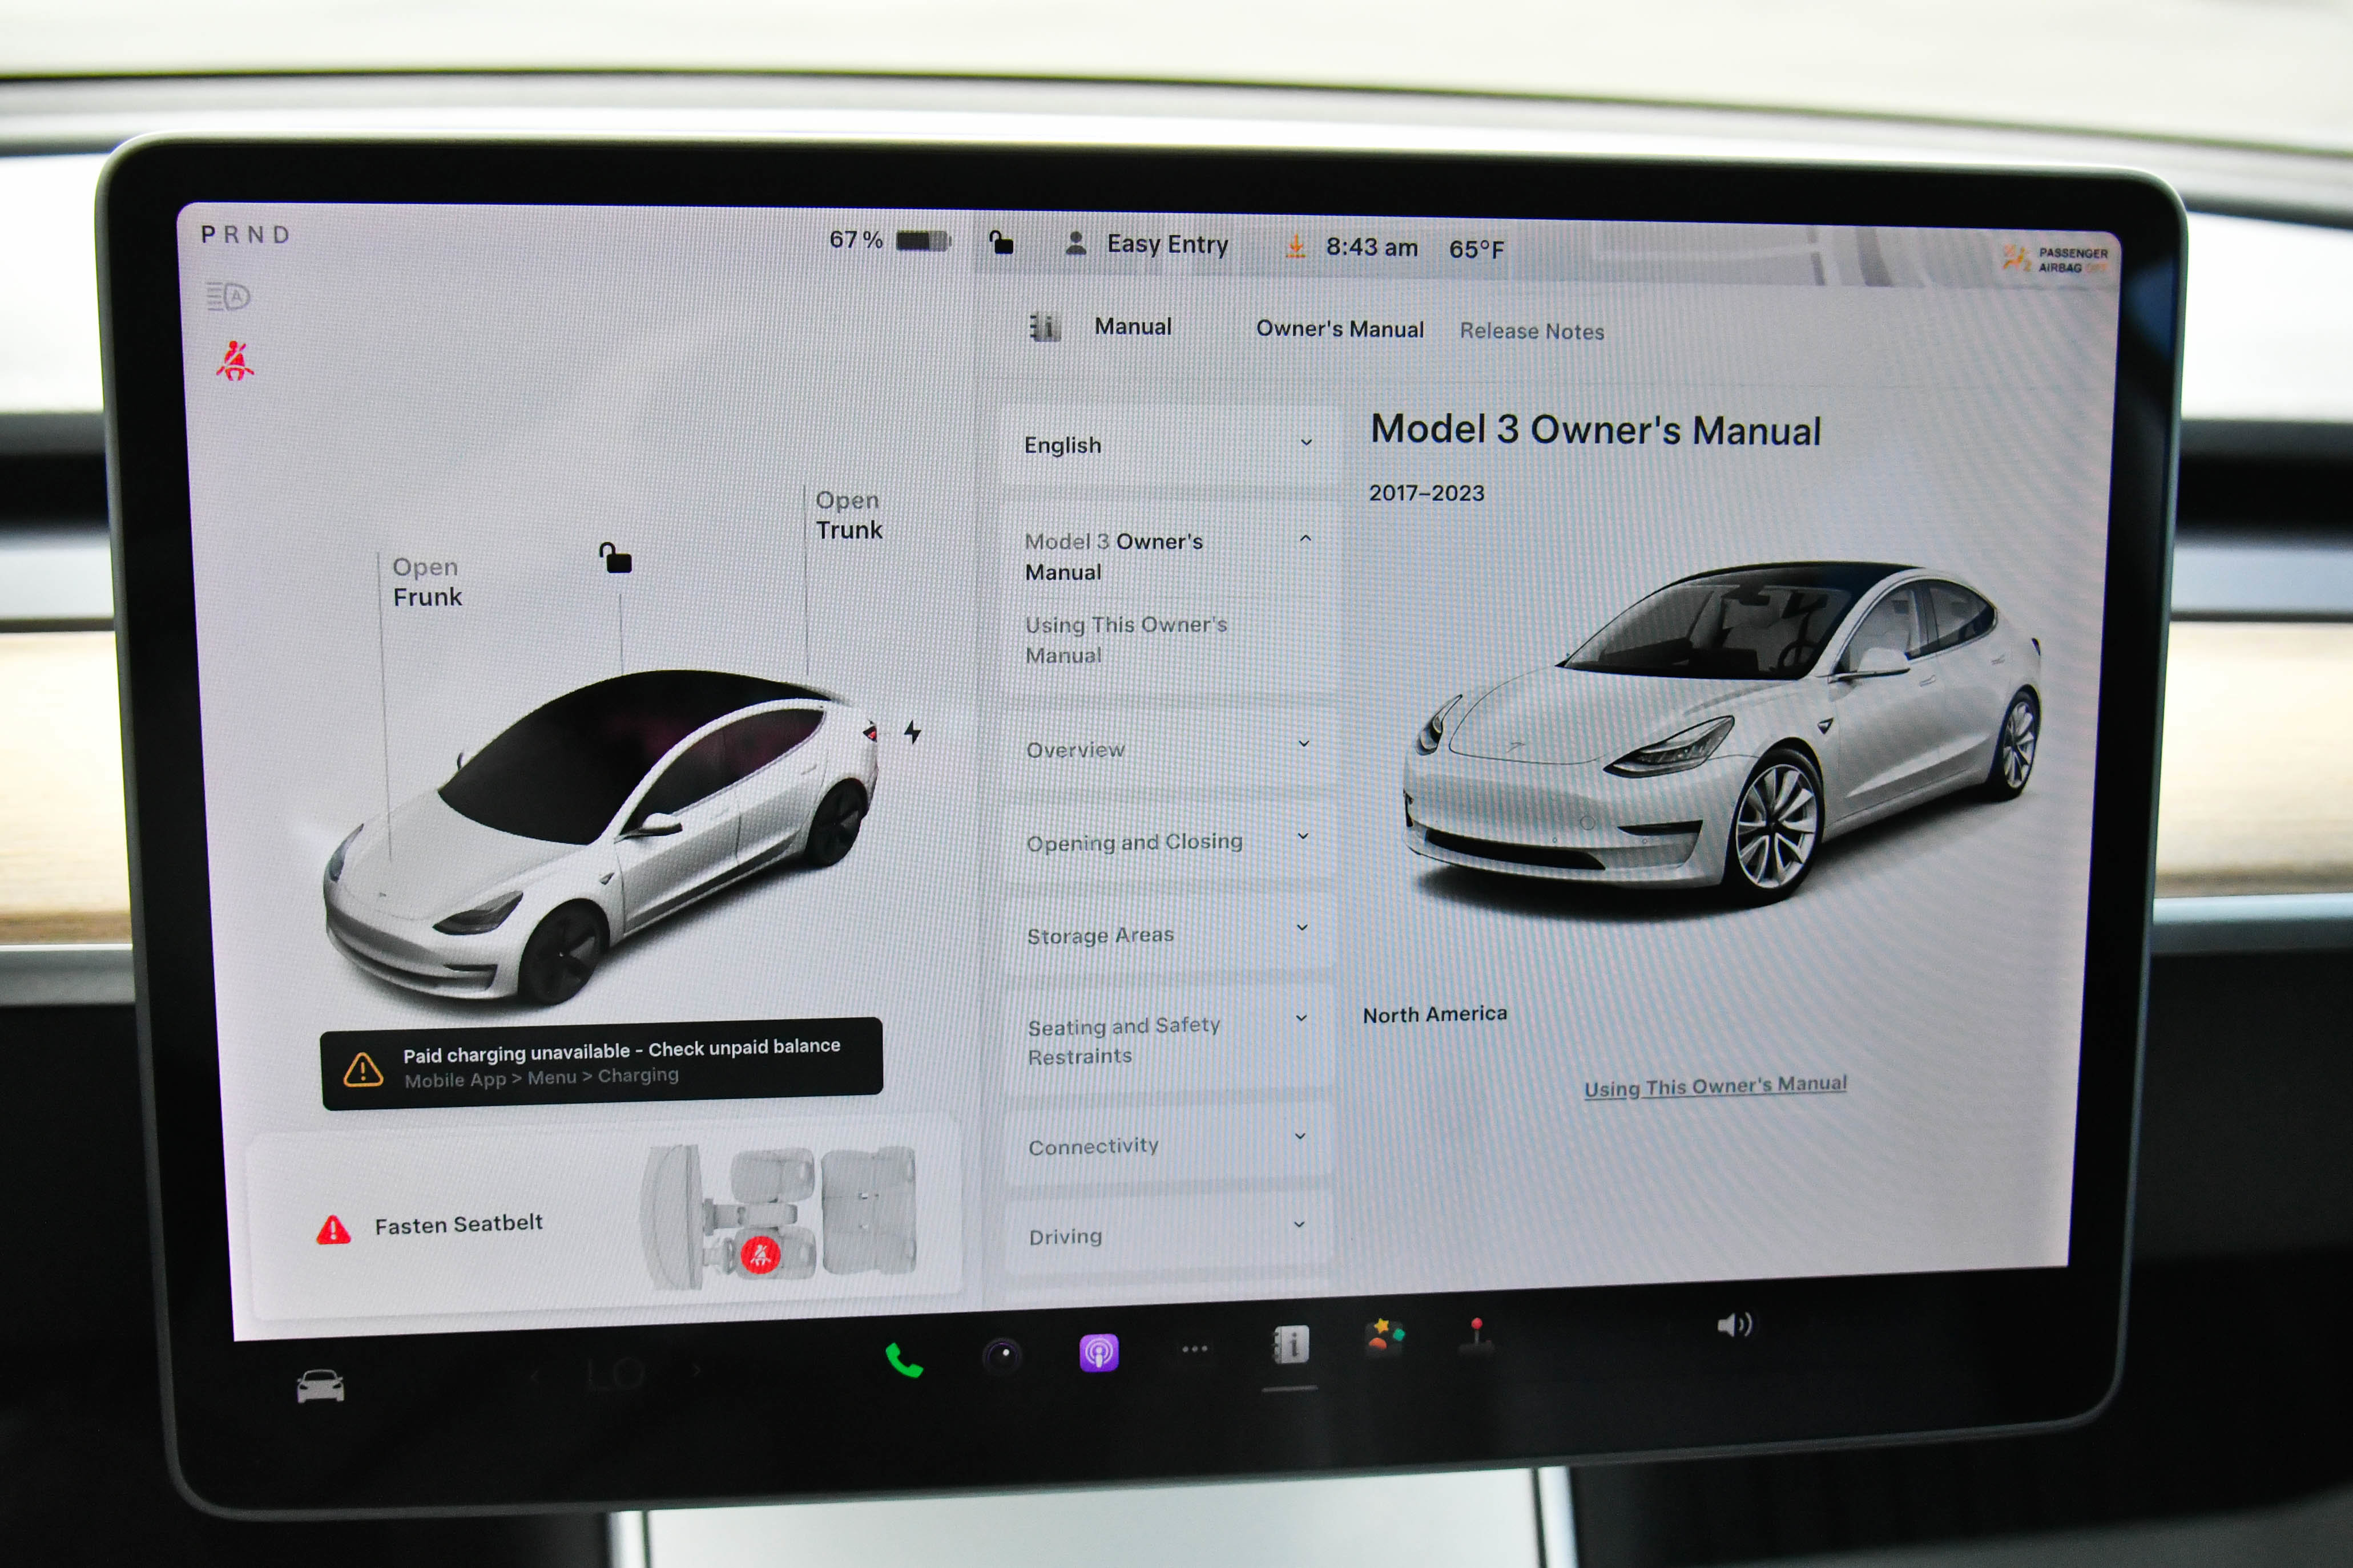Image resolution: width=2353 pixels, height=1568 pixels.
Task: Tap the 8:43 am clock
Action: 1372,247
